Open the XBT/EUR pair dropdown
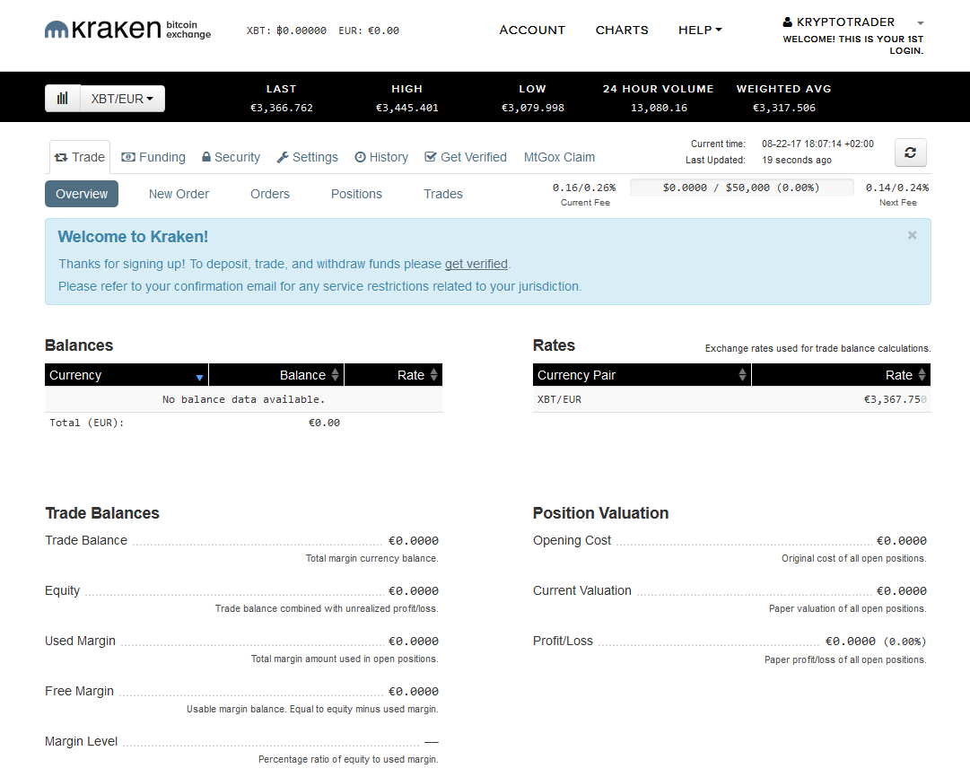This screenshot has height=777, width=970. [x=123, y=99]
